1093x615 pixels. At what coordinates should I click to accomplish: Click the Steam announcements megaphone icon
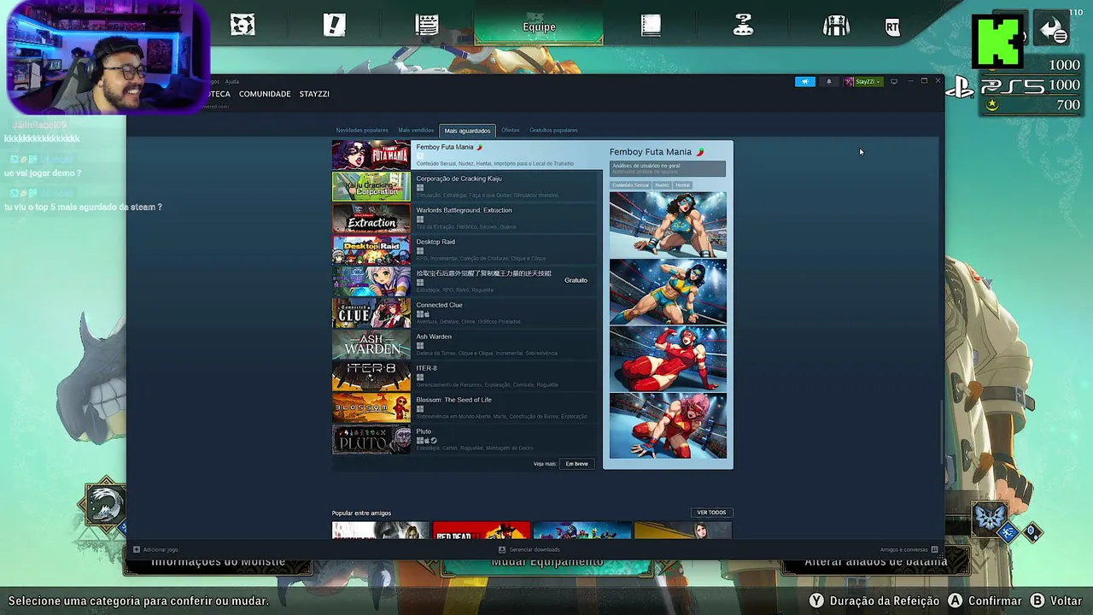point(805,82)
